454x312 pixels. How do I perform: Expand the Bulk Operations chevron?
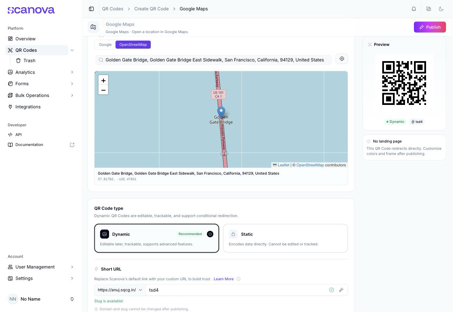pyautogui.click(x=72, y=95)
